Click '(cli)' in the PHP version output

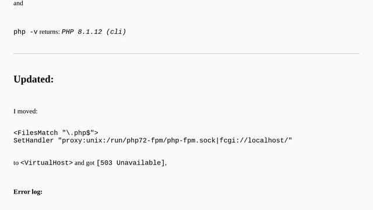(116, 32)
